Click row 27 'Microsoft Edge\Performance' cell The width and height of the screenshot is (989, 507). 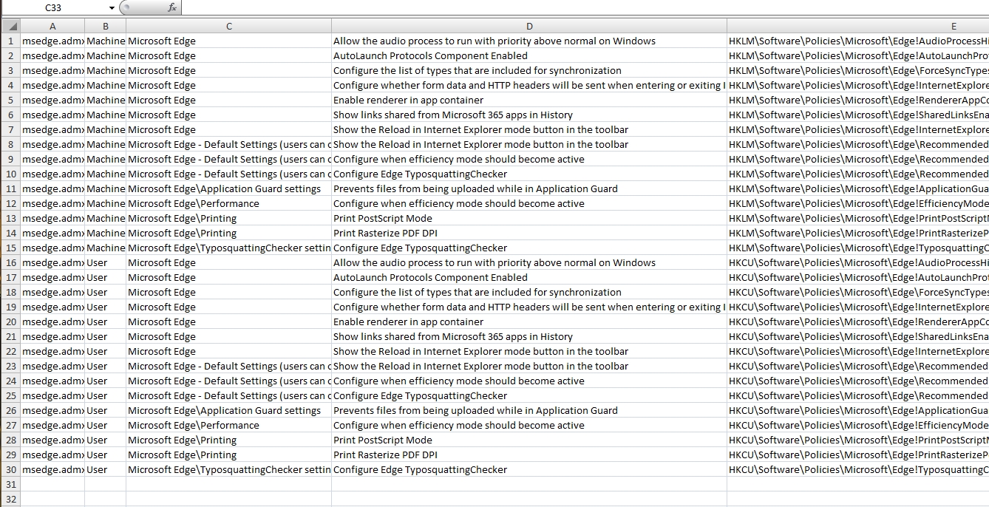tap(228, 425)
